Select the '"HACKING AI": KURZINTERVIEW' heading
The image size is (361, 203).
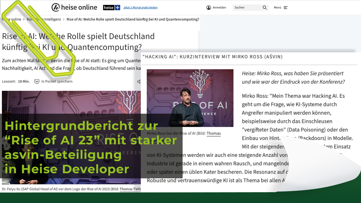coord(213,57)
